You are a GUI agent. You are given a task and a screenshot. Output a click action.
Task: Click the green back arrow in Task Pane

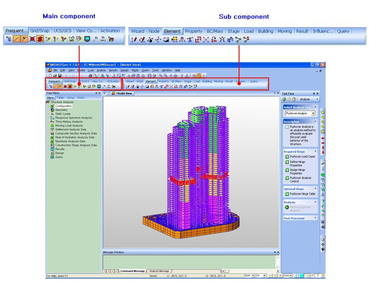coord(285,99)
